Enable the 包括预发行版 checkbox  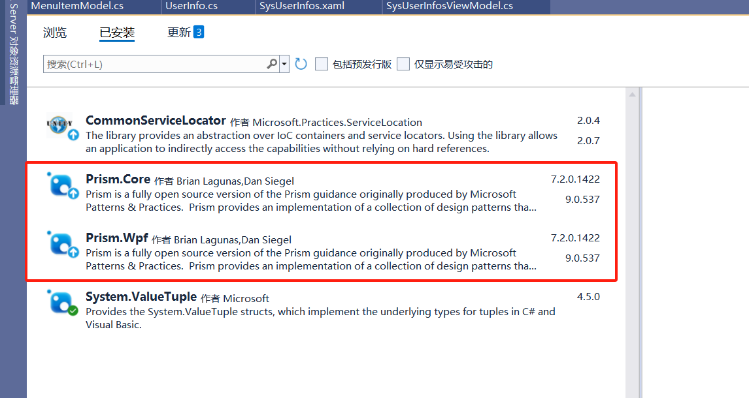pyautogui.click(x=322, y=64)
